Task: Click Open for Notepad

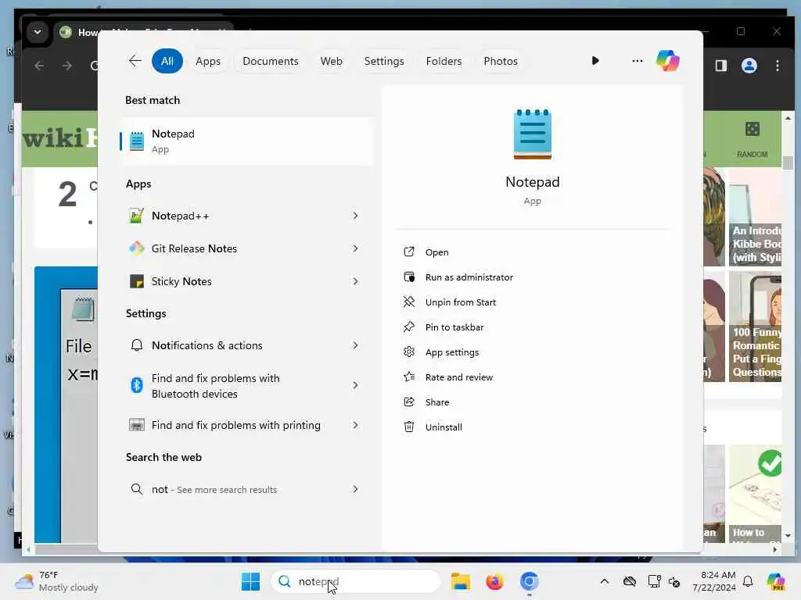Action: pyautogui.click(x=436, y=252)
